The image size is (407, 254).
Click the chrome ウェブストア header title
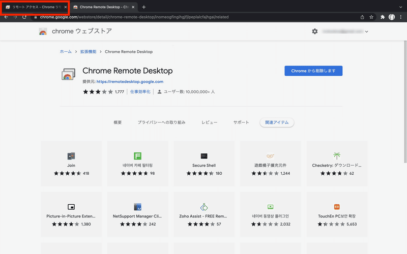(x=82, y=31)
